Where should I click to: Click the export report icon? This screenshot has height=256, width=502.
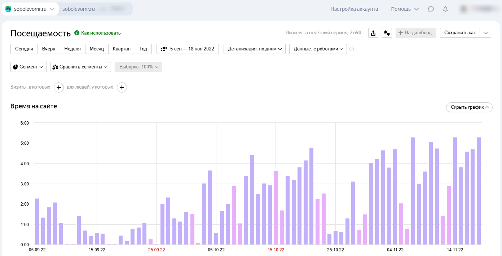tap(373, 33)
